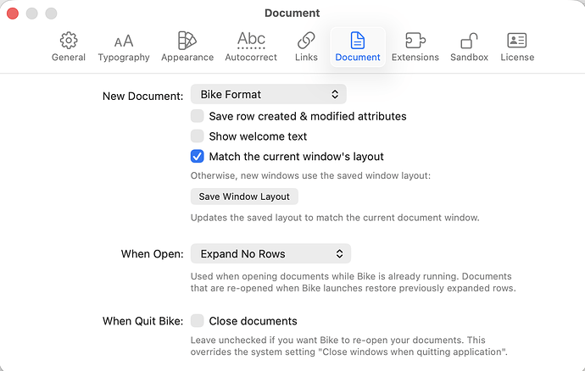Click the Save Window Layout button

[x=244, y=197]
